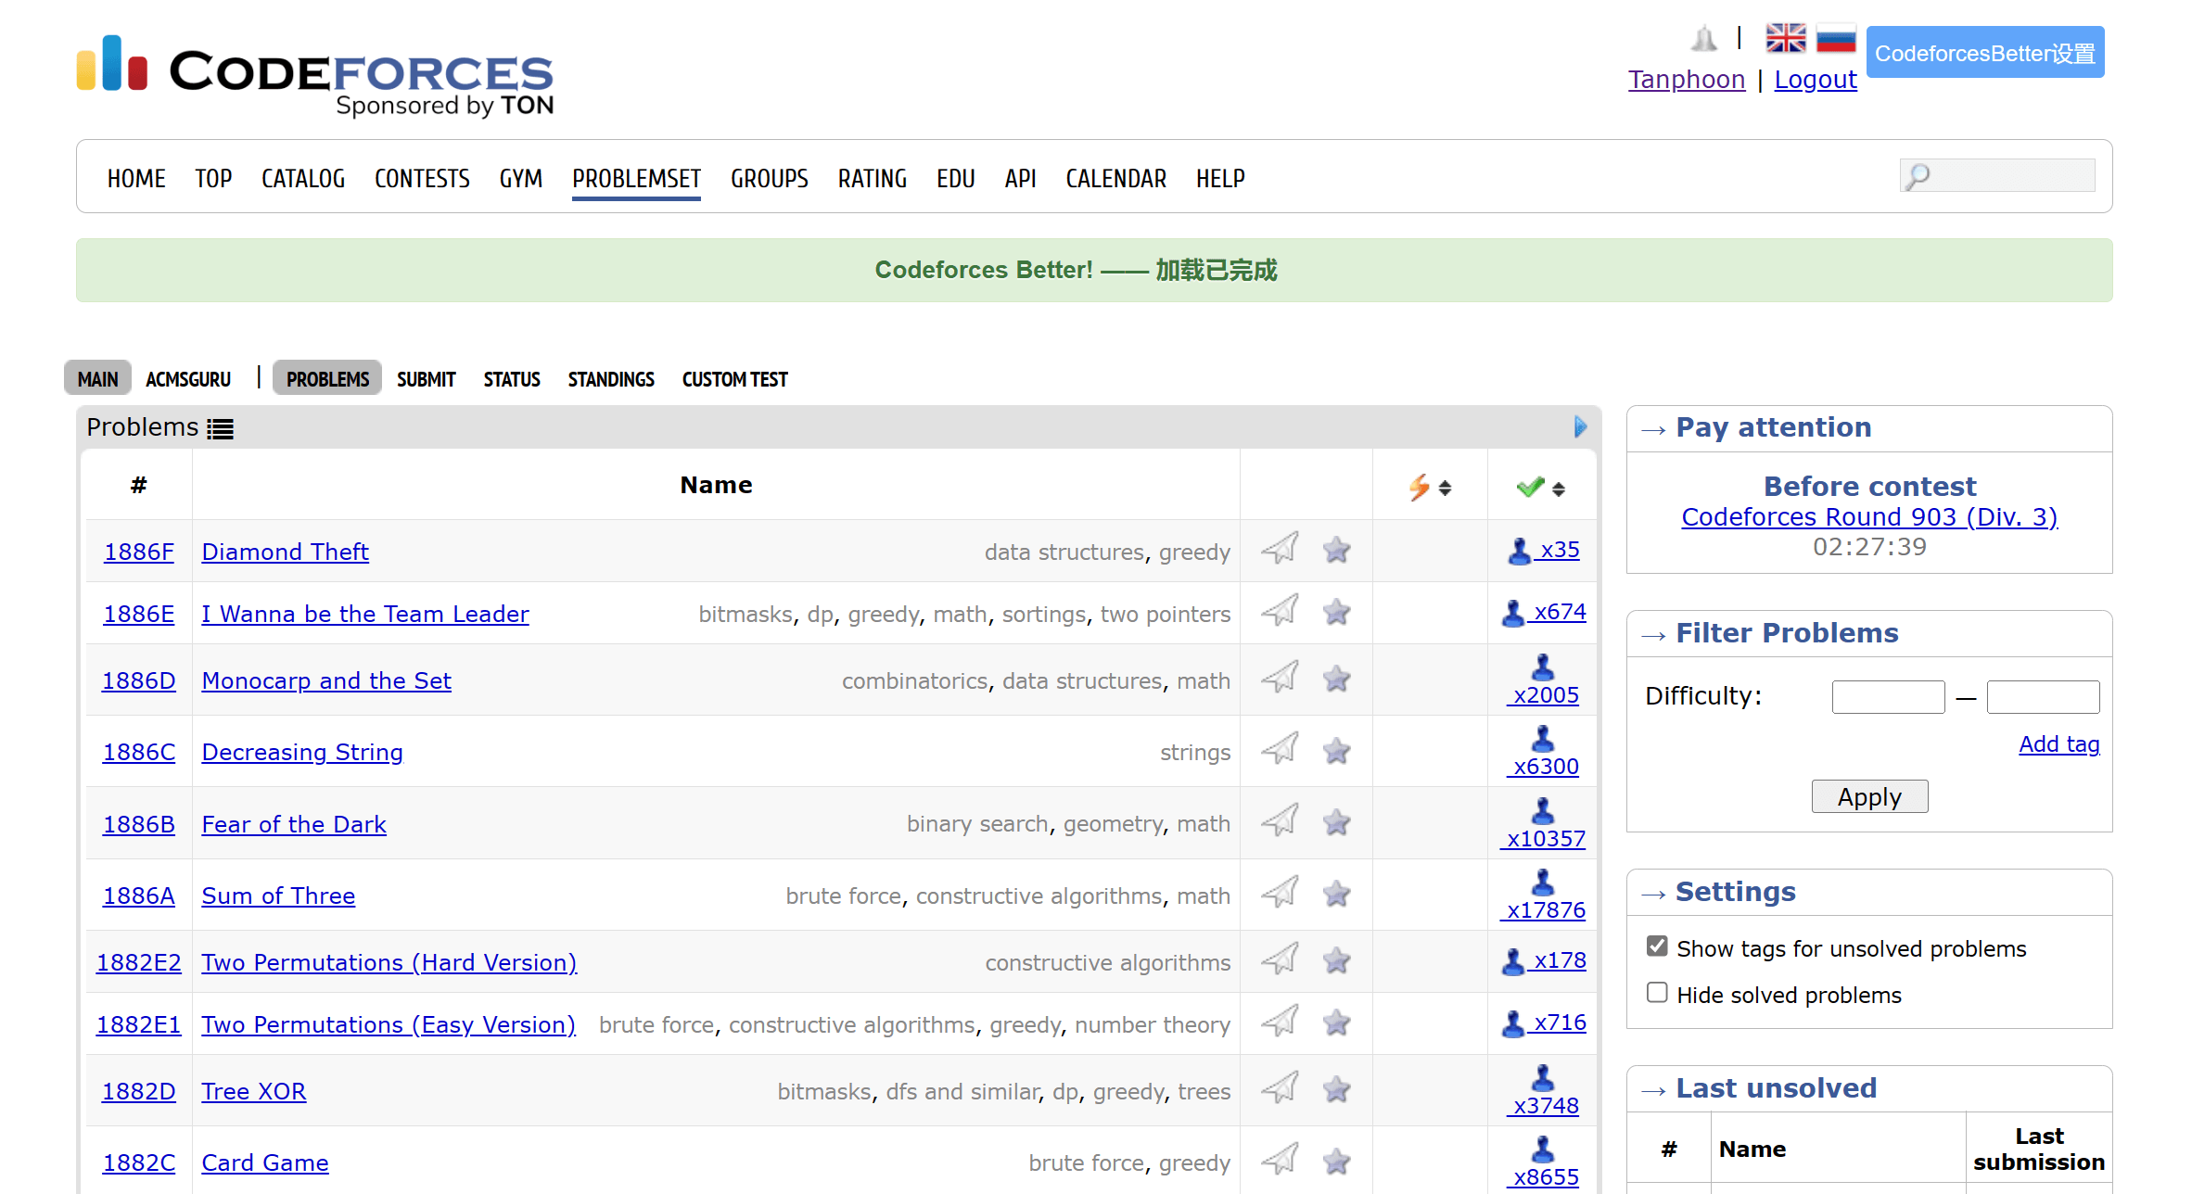Click the CodeforcesBetter settings button

[1985, 53]
